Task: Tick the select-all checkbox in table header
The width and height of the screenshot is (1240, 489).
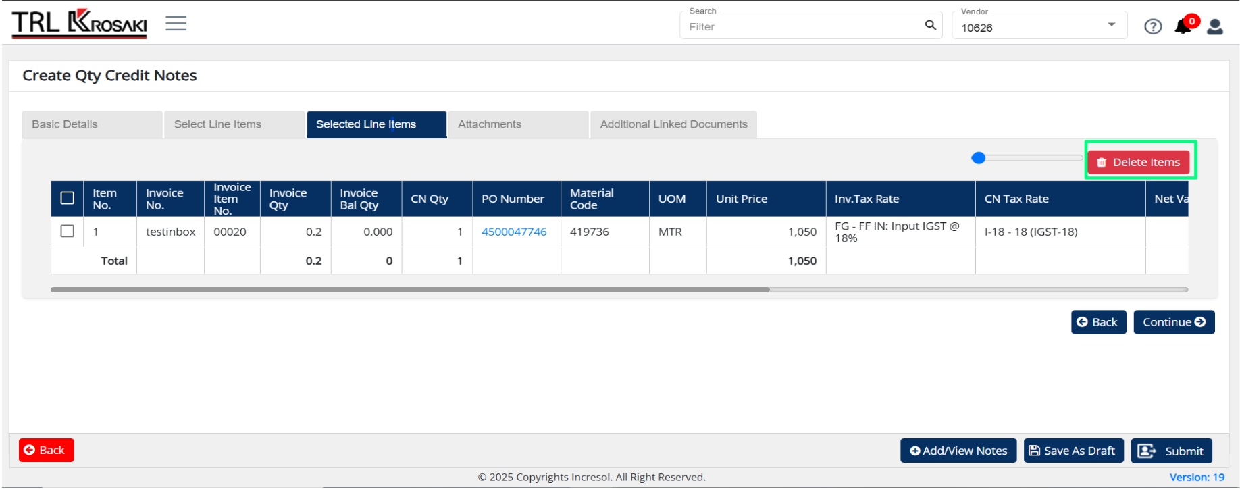Action: click(67, 198)
